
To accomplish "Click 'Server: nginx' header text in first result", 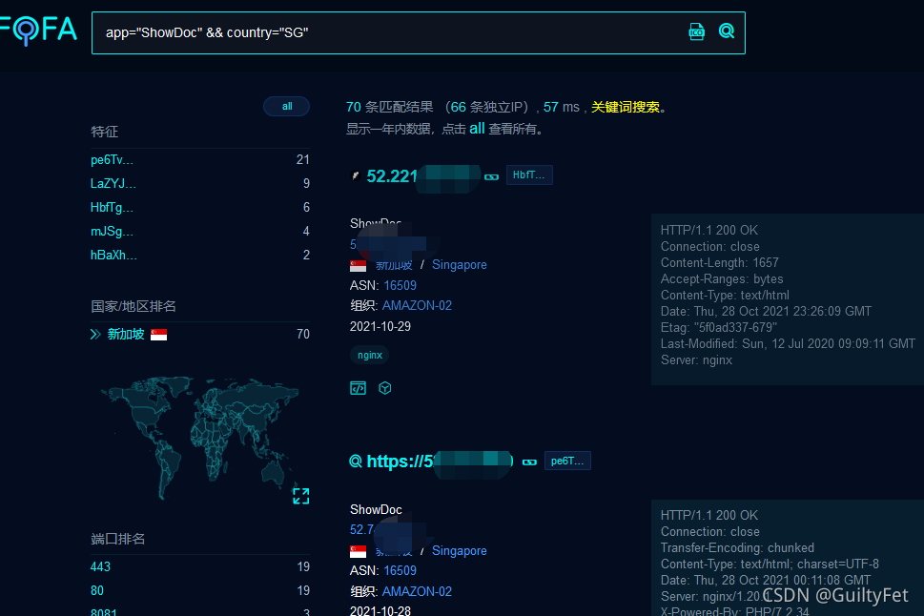I will (696, 360).
